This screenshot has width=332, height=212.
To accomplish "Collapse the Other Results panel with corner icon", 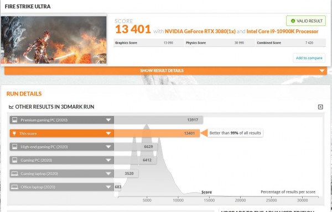I will pyautogui.click(x=320, y=107).
